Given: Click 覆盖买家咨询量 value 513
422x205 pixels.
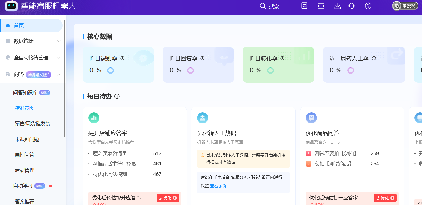Looking at the screenshot, I should coord(157,154).
